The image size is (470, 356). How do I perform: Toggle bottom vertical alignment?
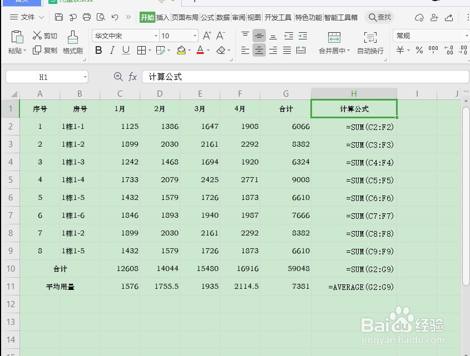273,36
